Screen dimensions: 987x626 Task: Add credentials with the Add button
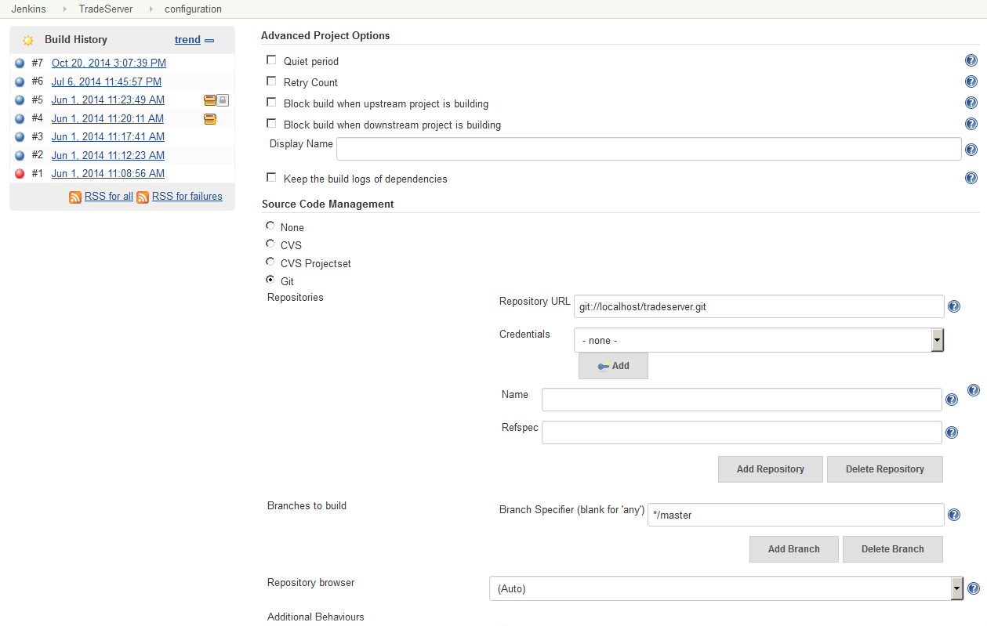point(613,366)
